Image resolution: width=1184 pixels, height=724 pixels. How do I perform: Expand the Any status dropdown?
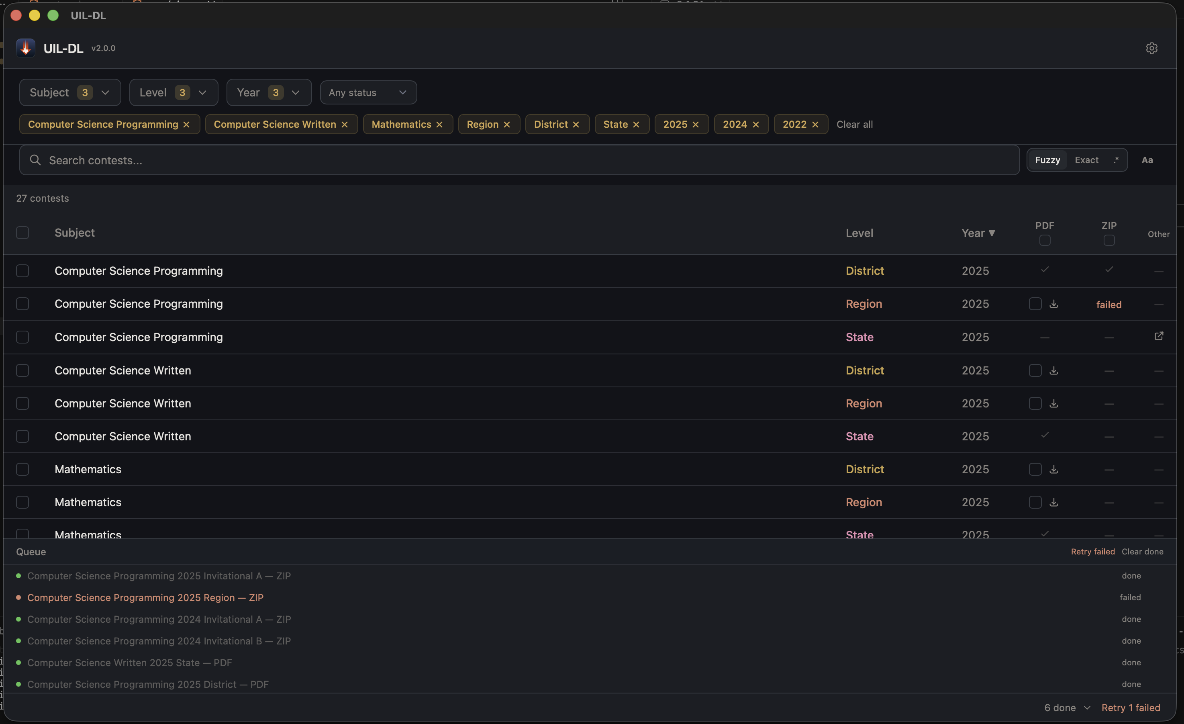(x=368, y=92)
